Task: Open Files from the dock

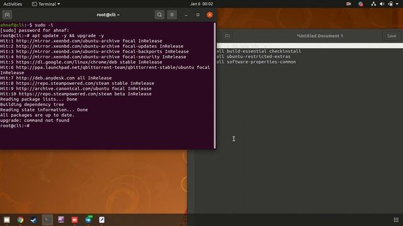Action: click(x=7, y=220)
